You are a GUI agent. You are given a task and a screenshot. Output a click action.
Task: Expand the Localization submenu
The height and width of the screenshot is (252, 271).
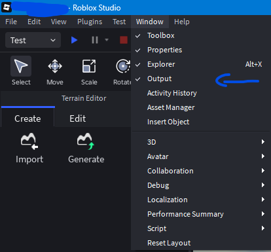pyautogui.click(x=201, y=200)
